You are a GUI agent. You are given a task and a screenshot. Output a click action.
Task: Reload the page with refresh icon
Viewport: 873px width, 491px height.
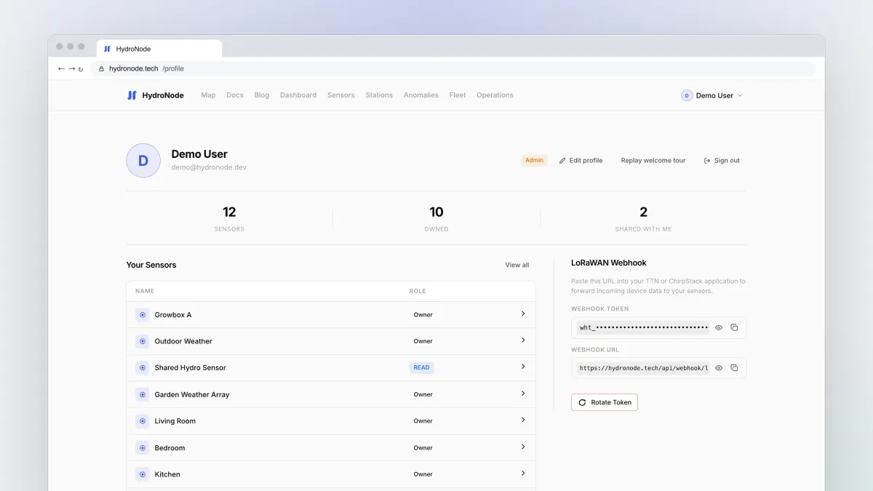(x=81, y=69)
